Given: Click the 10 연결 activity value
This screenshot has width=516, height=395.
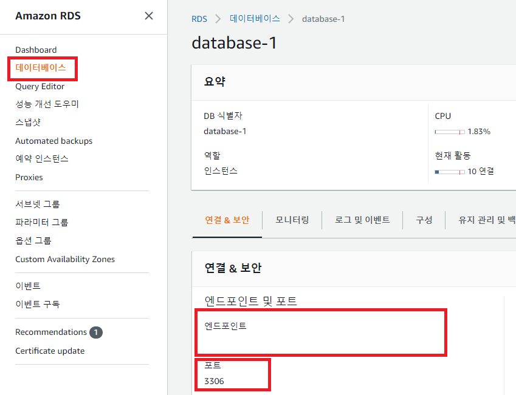Looking at the screenshot, I should pos(481,171).
